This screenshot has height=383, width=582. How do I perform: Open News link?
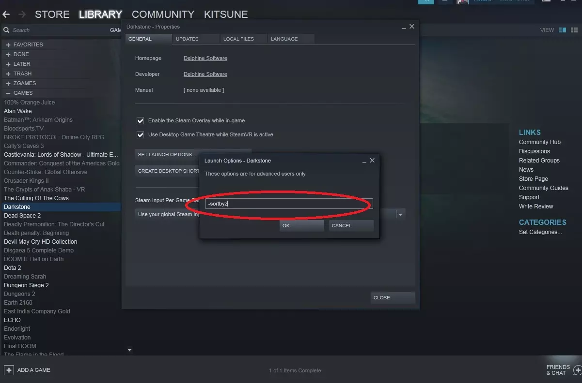pos(526,170)
